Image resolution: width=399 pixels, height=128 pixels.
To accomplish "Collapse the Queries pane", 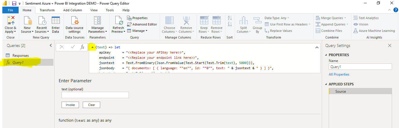I will (x=51, y=45).
